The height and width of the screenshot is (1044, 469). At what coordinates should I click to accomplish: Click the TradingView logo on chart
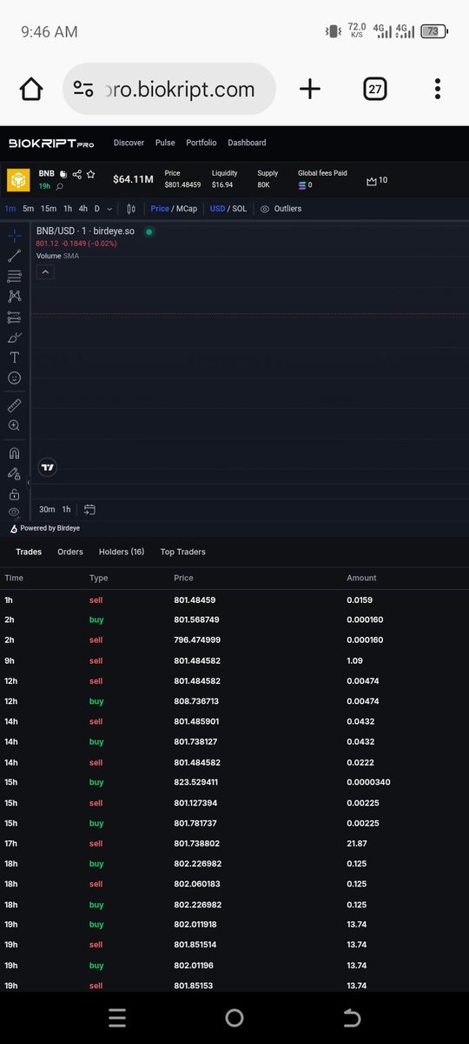(48, 467)
